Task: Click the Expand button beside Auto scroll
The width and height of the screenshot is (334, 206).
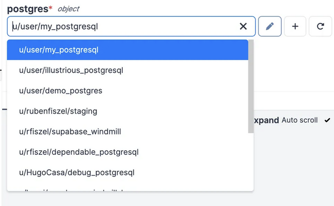Action: click(266, 120)
